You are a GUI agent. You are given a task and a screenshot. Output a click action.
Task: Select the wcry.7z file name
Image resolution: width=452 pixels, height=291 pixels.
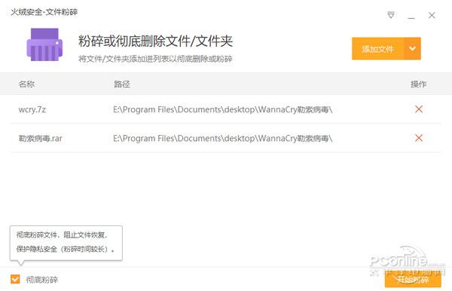(x=32, y=109)
